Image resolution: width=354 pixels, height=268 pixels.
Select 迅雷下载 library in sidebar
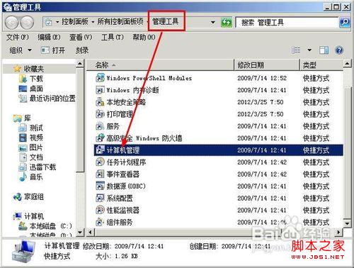click(42, 167)
